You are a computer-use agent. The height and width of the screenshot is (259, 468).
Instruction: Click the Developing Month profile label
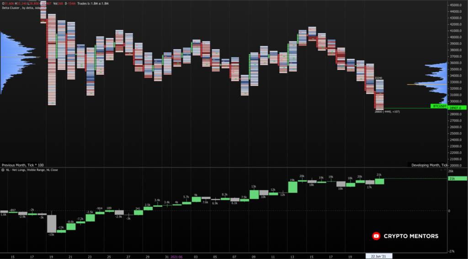pyautogui.click(x=429, y=165)
